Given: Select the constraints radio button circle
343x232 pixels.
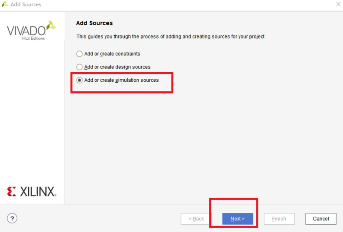Looking at the screenshot, I should (x=79, y=54).
